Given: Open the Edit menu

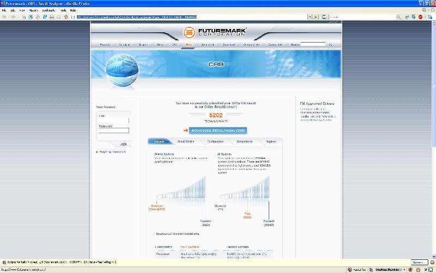Looking at the screenshot, I should click(13, 10).
